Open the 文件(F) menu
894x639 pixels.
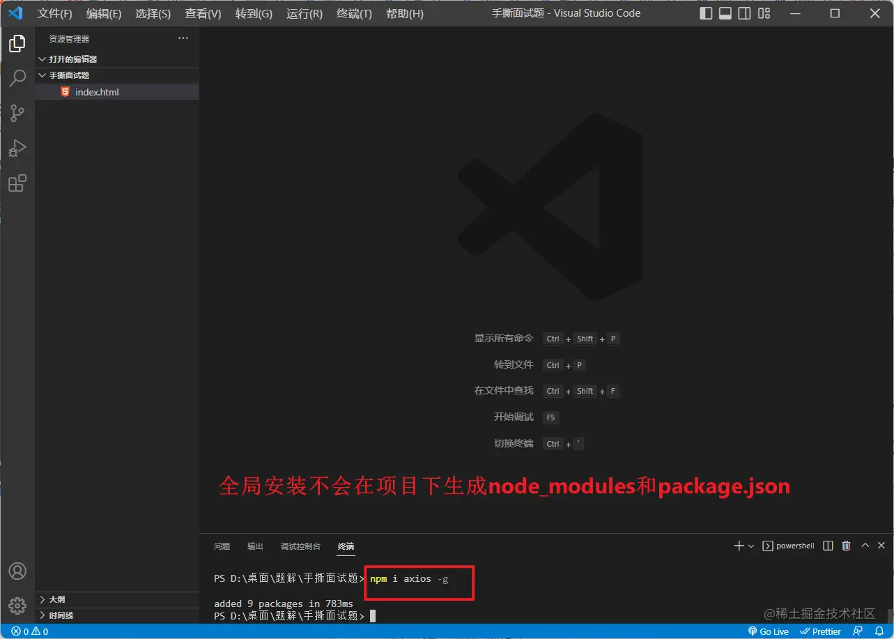click(54, 14)
